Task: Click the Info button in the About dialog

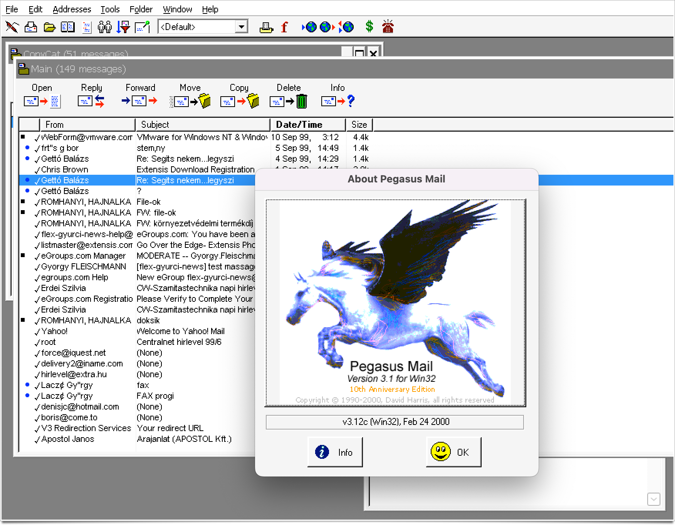Action: point(335,452)
